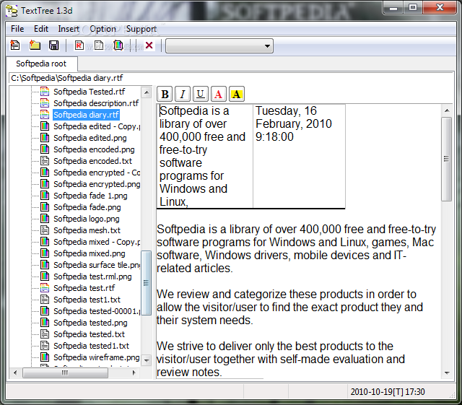Screen dimensions: 462x405
Task: Pick yellow highlight color A button
Action: [x=236, y=95]
